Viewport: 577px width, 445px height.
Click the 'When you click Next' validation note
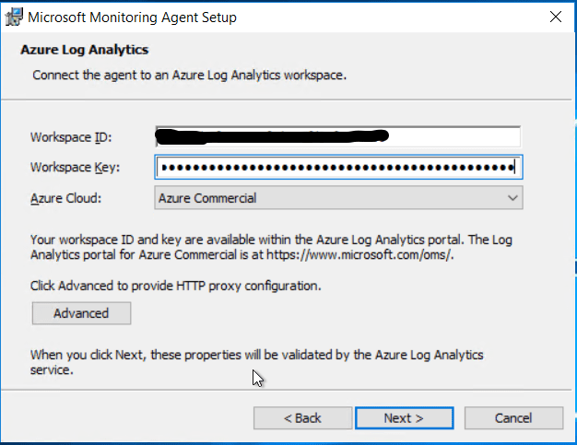256,355
